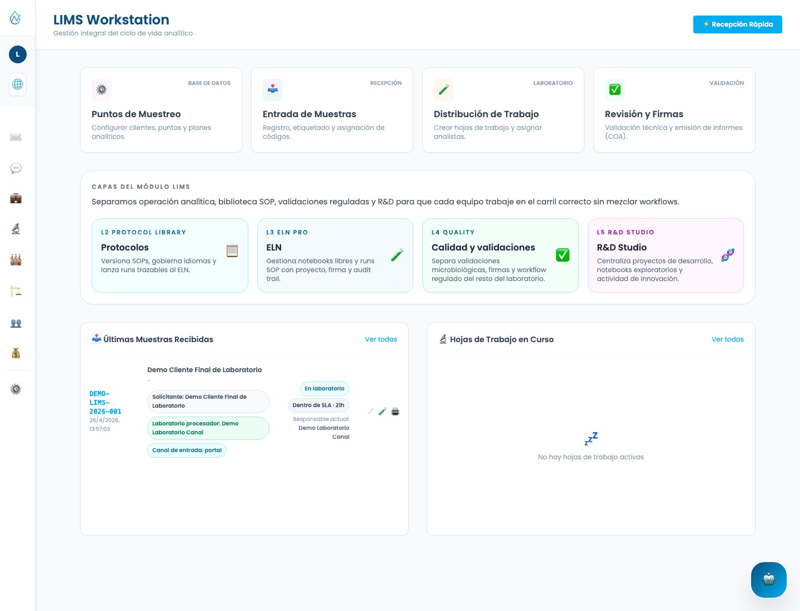Click the test tube icon in ELN card
This screenshot has height=611, width=800.
397,255
